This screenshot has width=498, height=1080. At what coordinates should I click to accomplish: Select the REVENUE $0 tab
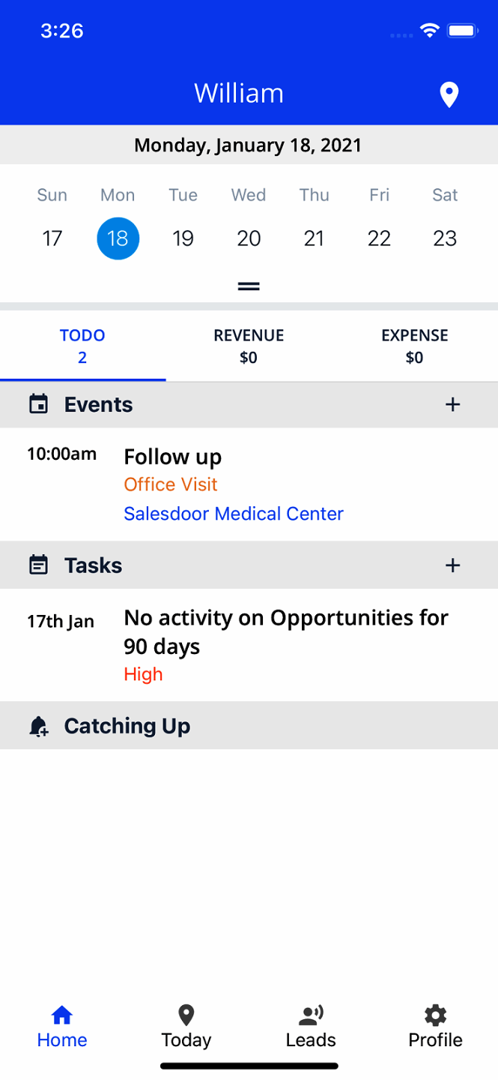point(249,346)
